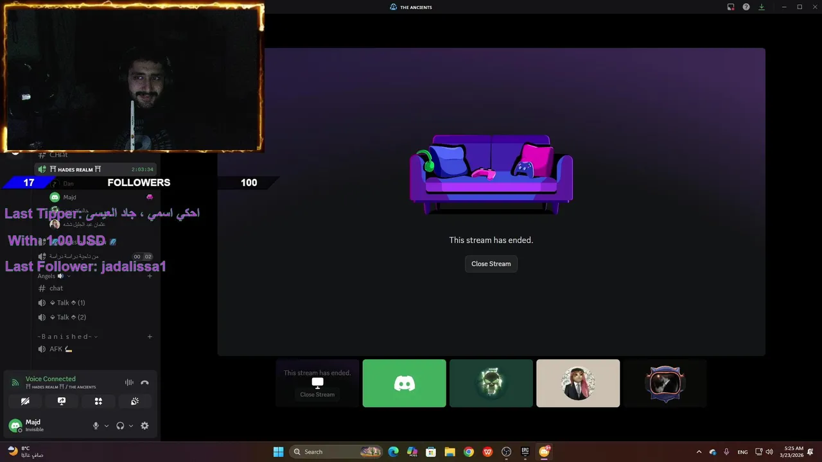This screenshot has height=462, width=822.
Task: Open Microsoft 365 Copilot from the taskbar
Action: 412,452
